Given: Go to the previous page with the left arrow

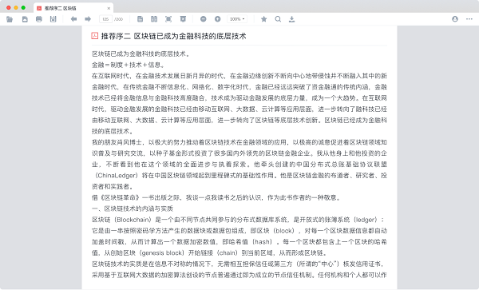Looking at the screenshot, I should (73, 19).
